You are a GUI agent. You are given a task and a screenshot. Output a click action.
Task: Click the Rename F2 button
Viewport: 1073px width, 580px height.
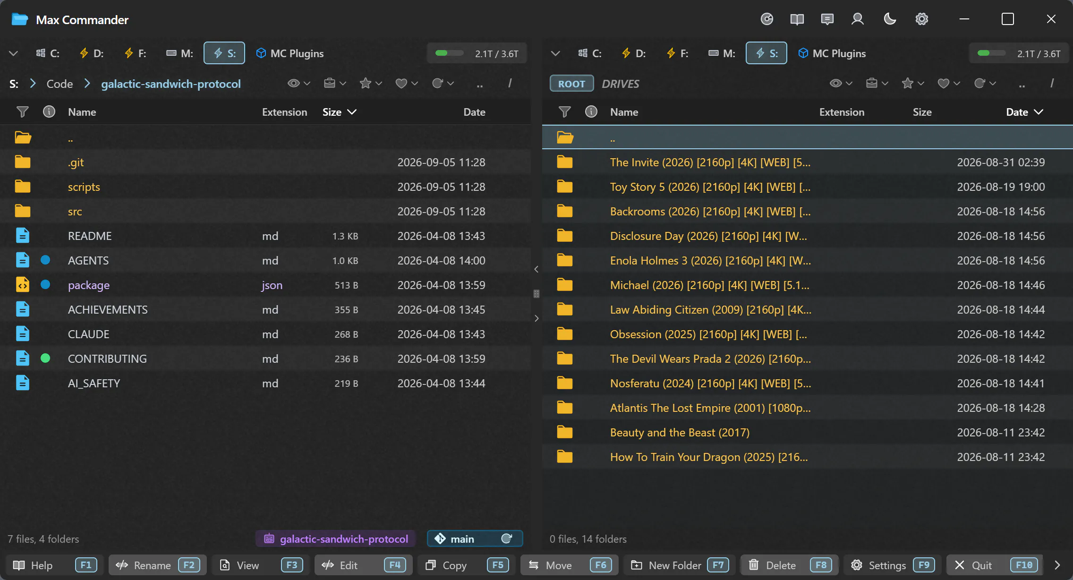158,565
